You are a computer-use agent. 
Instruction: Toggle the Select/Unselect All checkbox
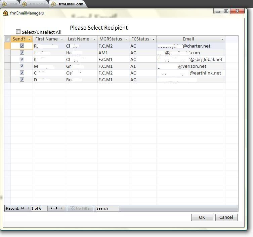tap(18, 32)
